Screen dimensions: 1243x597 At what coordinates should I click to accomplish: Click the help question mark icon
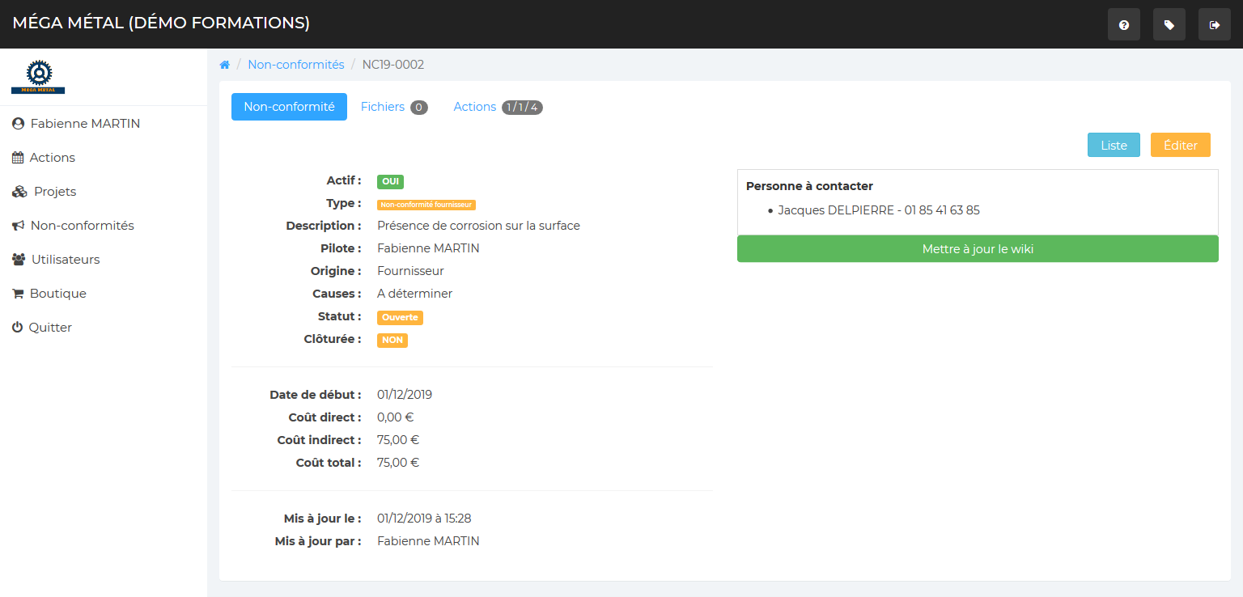[1123, 25]
